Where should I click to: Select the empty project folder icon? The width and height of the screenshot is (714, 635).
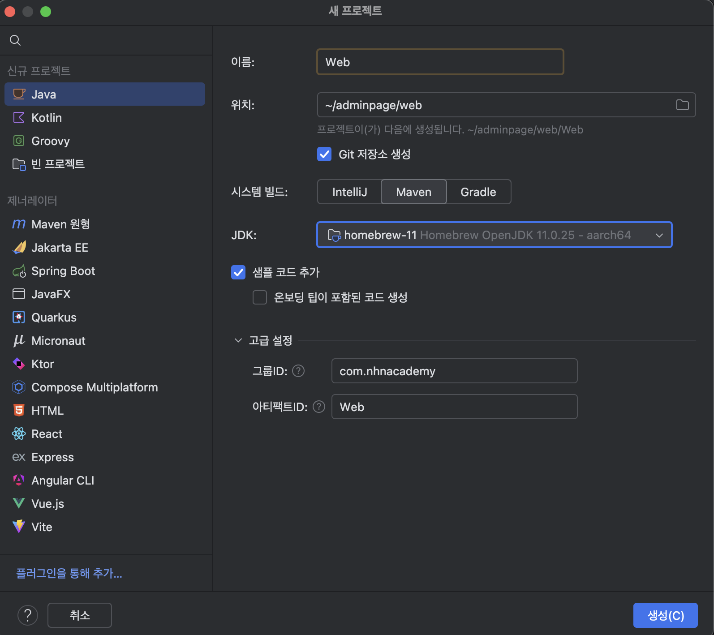(19, 164)
